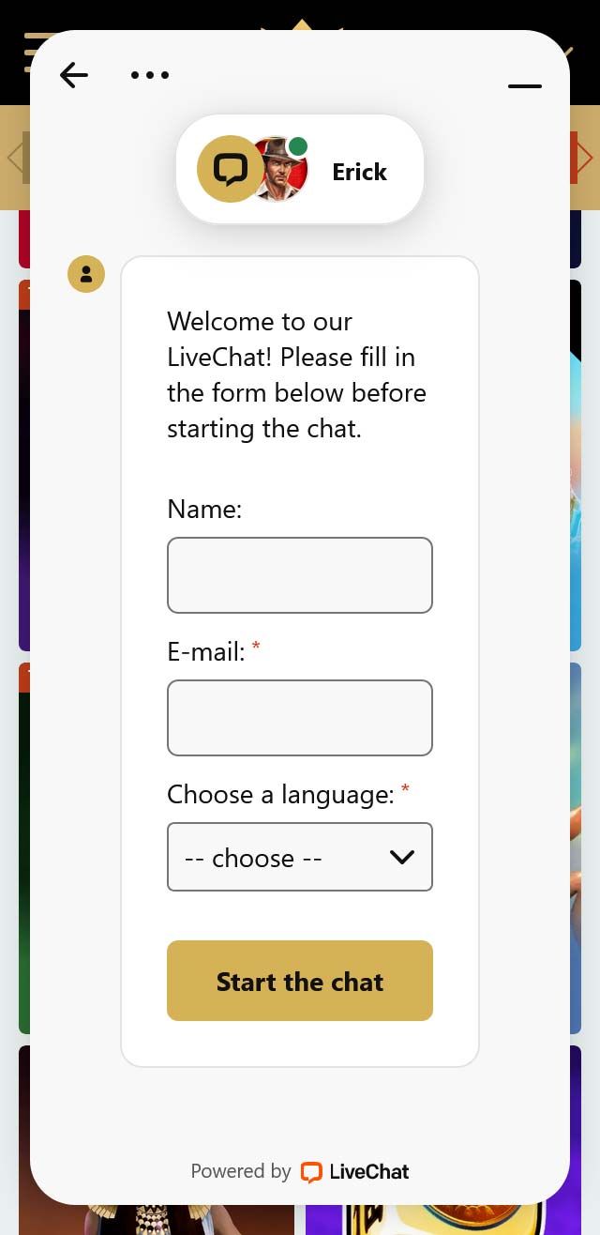Click the gold chat bubble icon
The width and height of the screenshot is (600, 1235).
click(x=229, y=169)
